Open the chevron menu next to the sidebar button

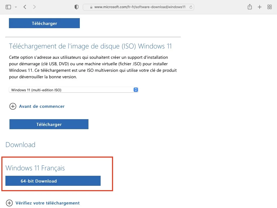tap(16, 7)
